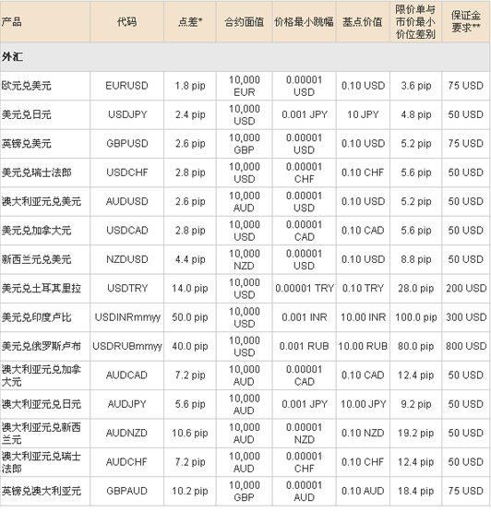Click the 28.0 pip limit distance
Screen dimensions: 491x512
tap(416, 289)
